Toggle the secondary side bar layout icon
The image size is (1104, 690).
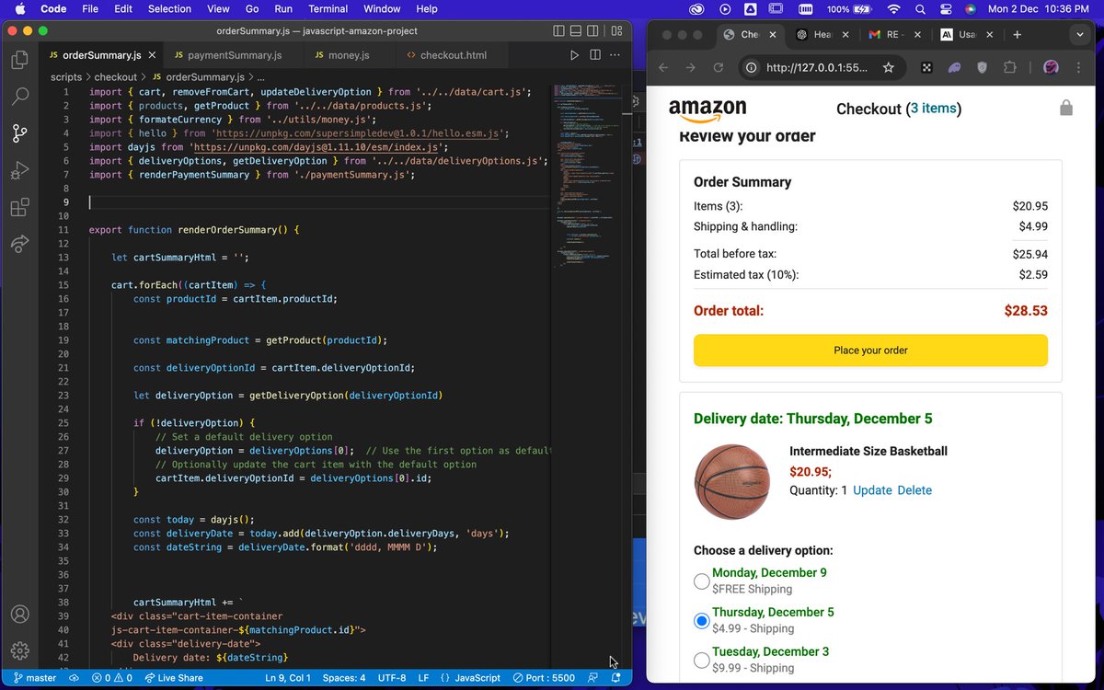[594, 30]
